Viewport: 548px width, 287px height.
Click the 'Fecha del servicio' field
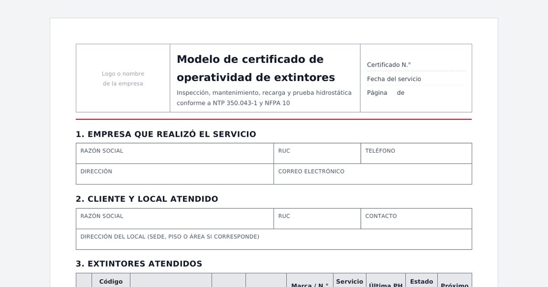pyautogui.click(x=416, y=79)
